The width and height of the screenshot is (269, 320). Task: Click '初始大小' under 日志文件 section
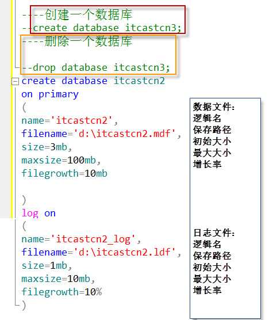pyautogui.click(x=212, y=268)
